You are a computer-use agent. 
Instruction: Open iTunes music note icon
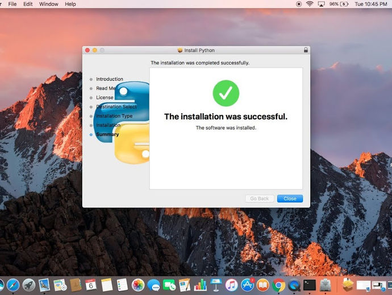pyautogui.click(x=231, y=285)
